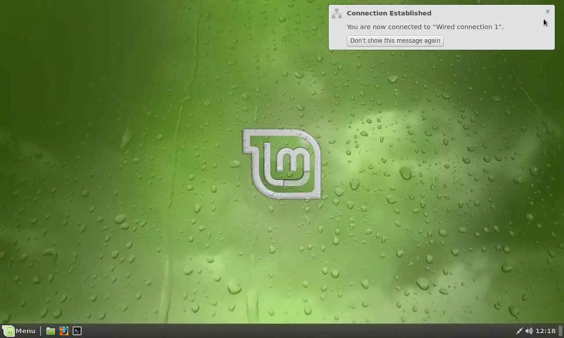Click the 12:18 clock in the panel
This screenshot has height=338, width=564.
tap(545, 331)
